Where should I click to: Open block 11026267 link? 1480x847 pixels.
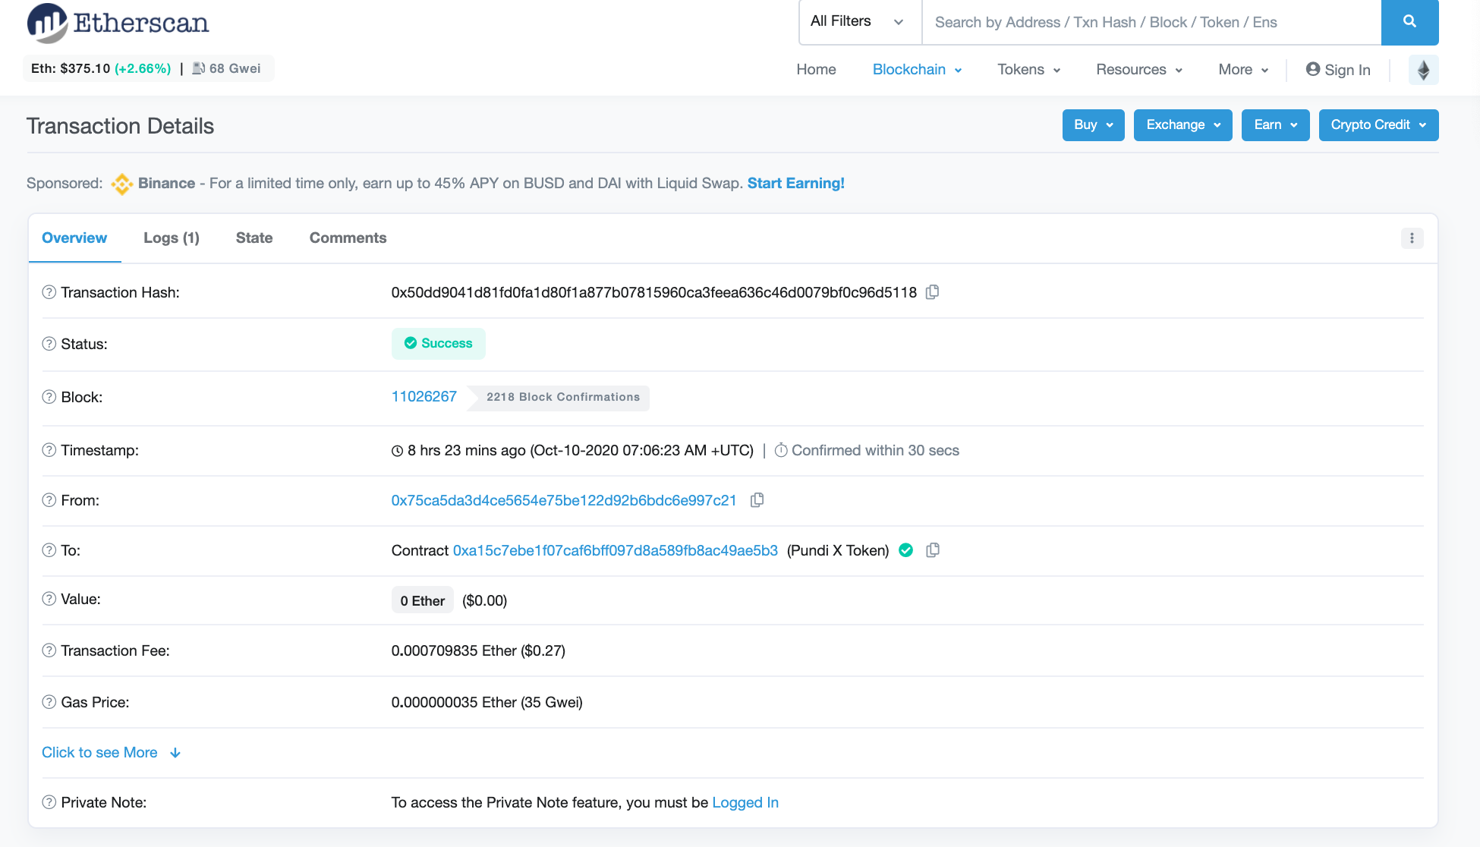tap(424, 397)
